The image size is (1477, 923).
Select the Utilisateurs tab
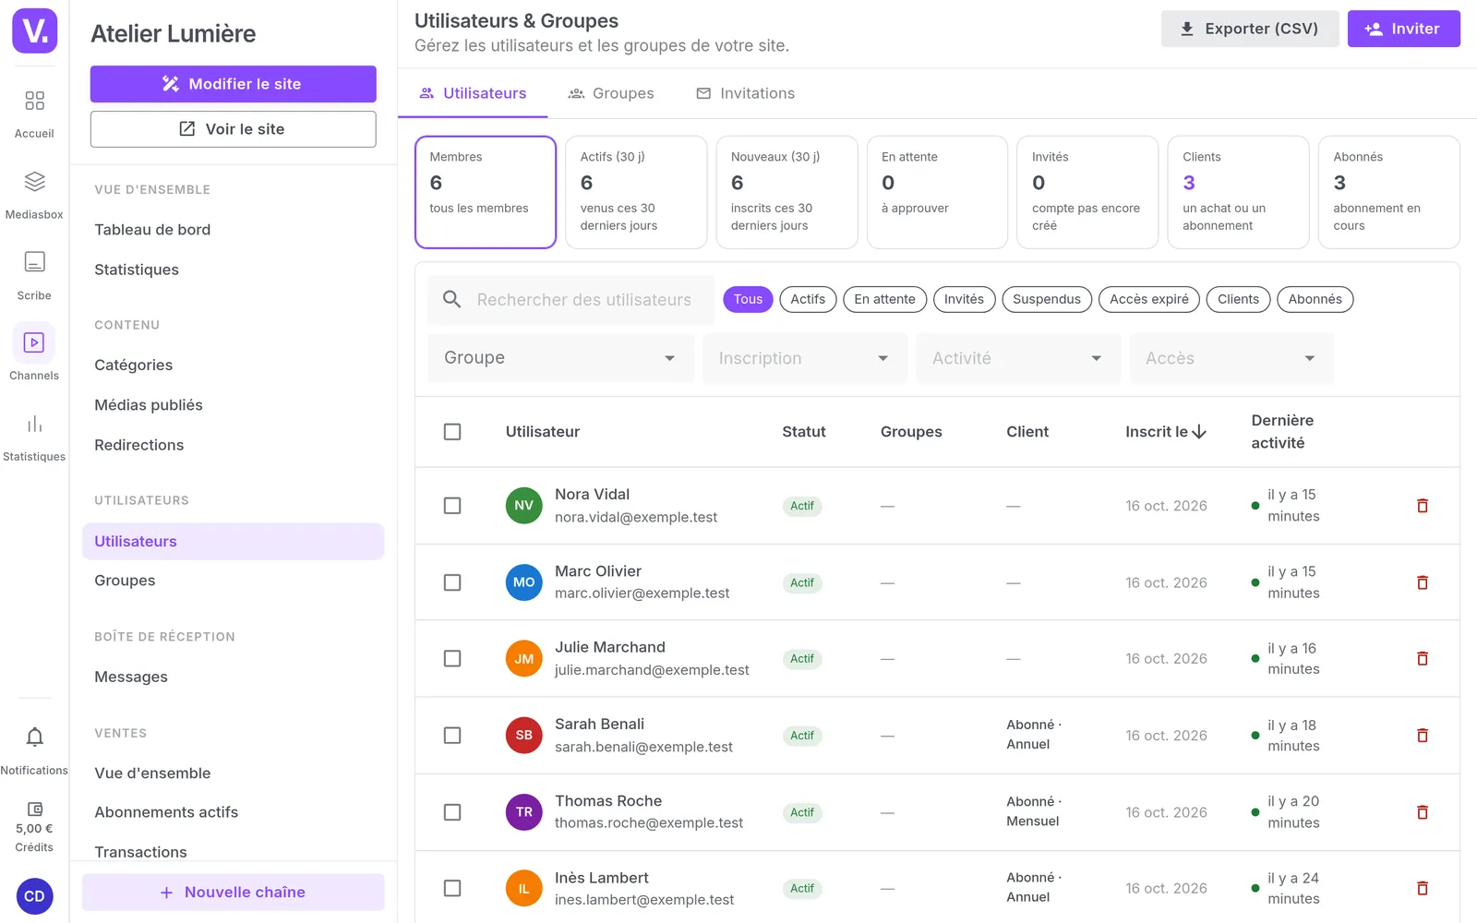click(x=473, y=93)
